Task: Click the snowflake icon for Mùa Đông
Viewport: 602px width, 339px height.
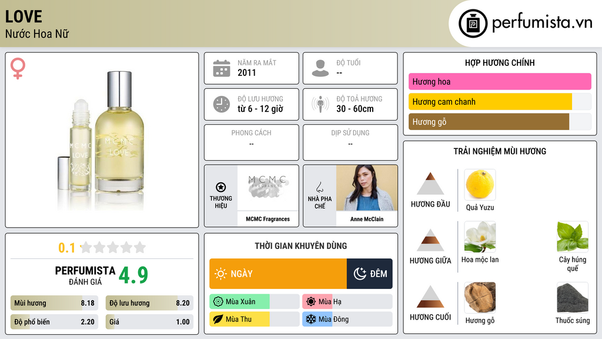Action: 311,319
